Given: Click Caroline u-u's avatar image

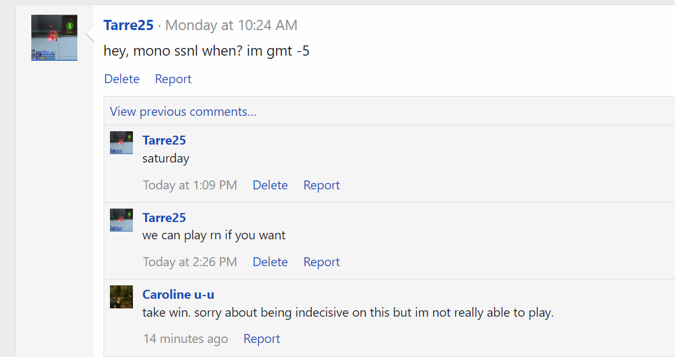Looking at the screenshot, I should (121, 297).
